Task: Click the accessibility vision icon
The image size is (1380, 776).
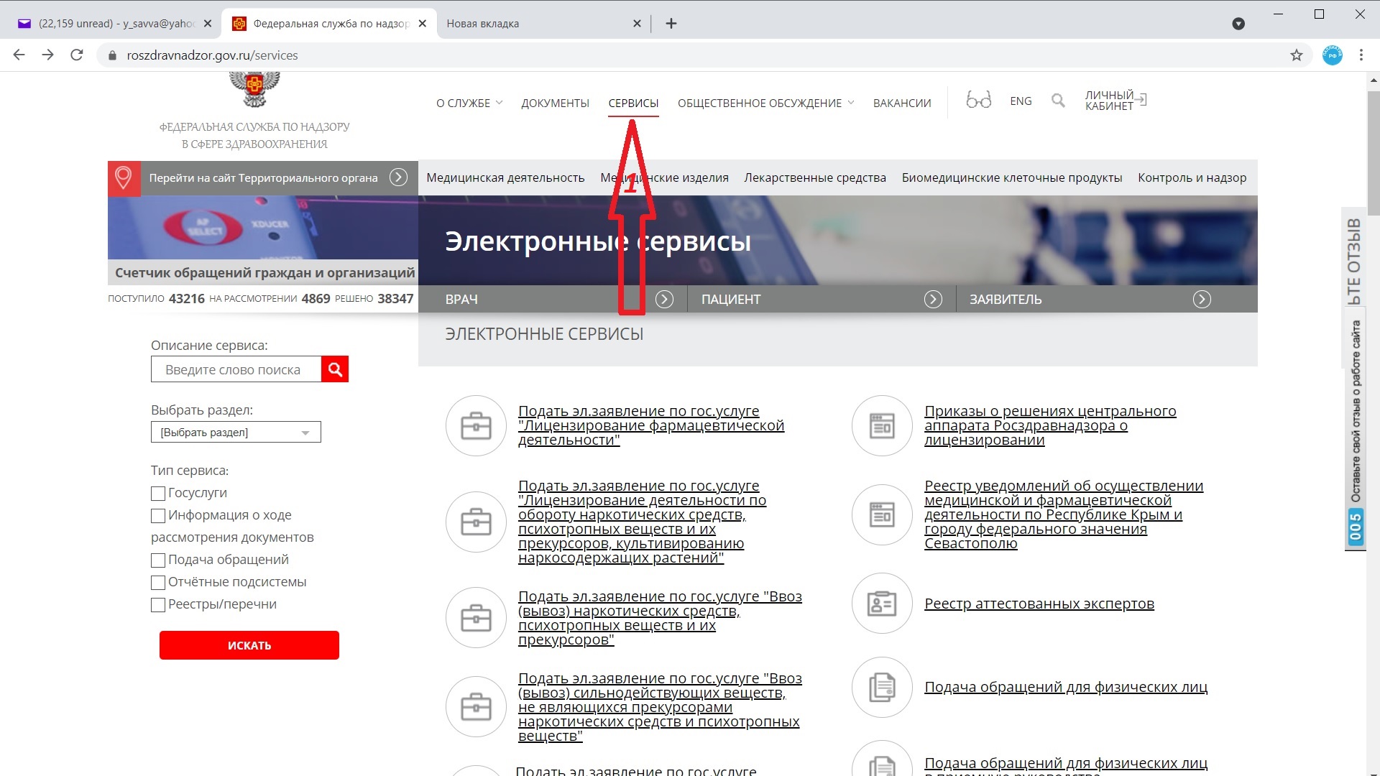Action: point(977,101)
